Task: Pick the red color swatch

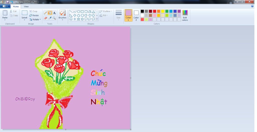Action: point(154,11)
